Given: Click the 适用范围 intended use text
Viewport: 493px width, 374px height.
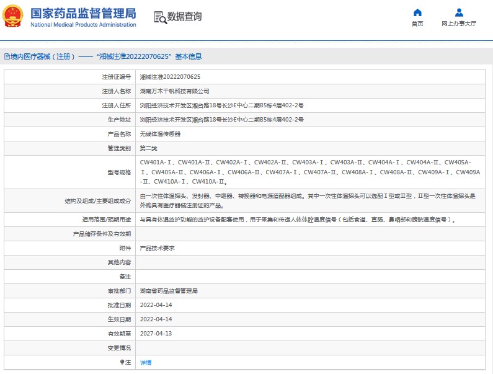Looking at the screenshot, I should pos(298,220).
